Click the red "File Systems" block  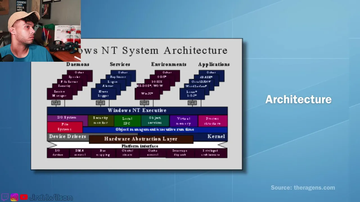point(65,127)
